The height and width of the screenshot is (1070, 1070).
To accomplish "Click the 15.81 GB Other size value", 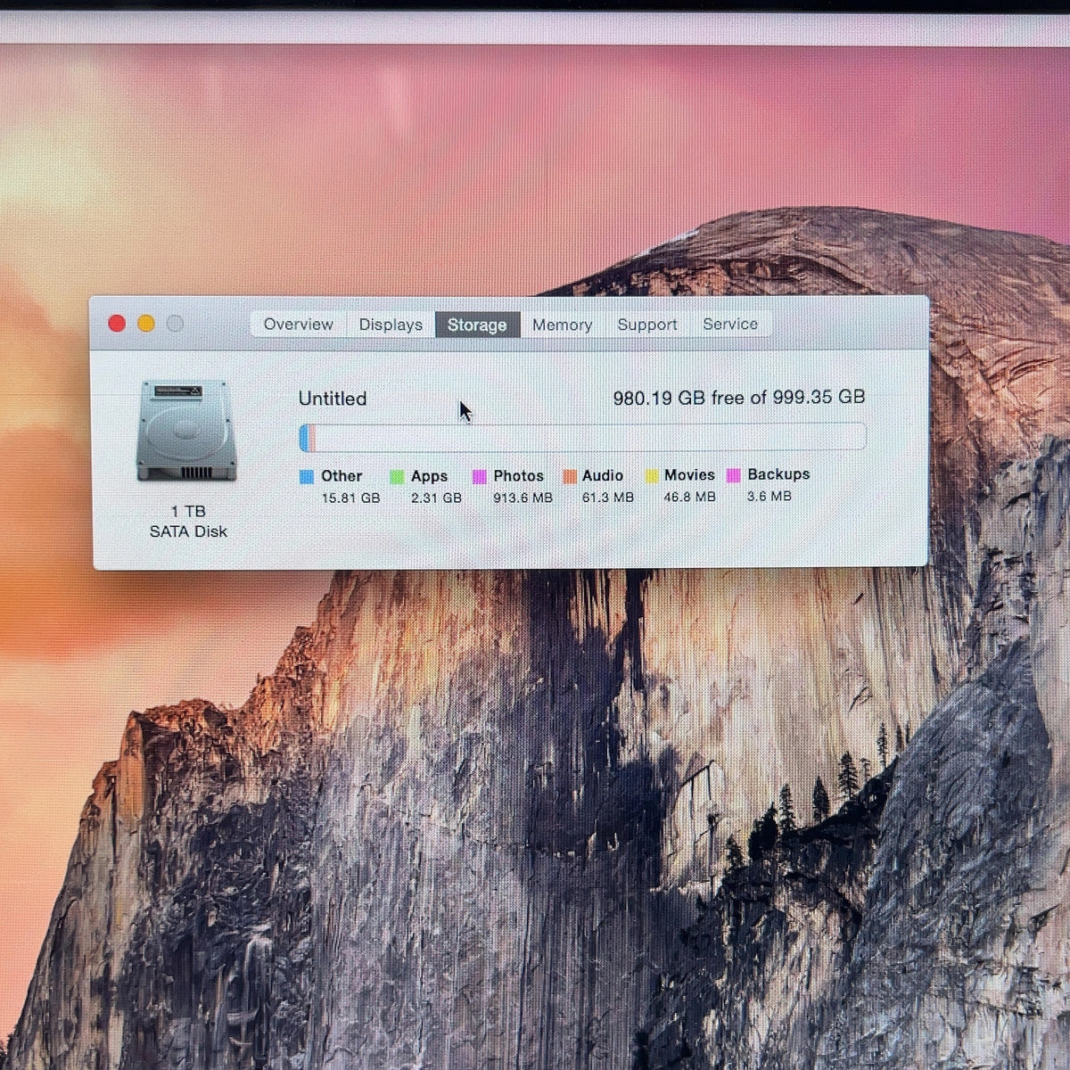I will (x=350, y=498).
